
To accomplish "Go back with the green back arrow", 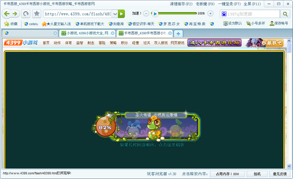I will click(7, 14).
